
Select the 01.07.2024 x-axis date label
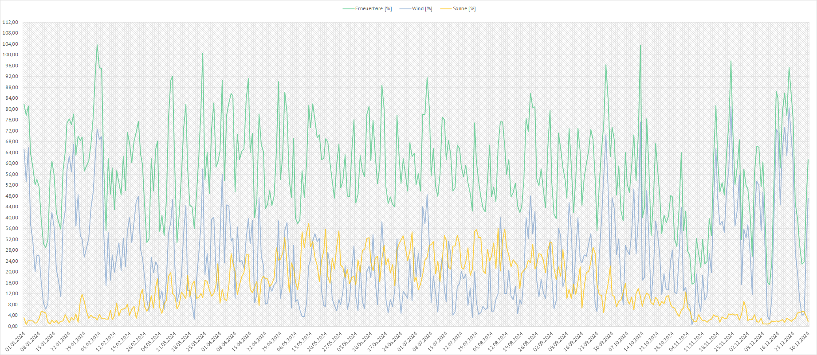click(x=408, y=342)
